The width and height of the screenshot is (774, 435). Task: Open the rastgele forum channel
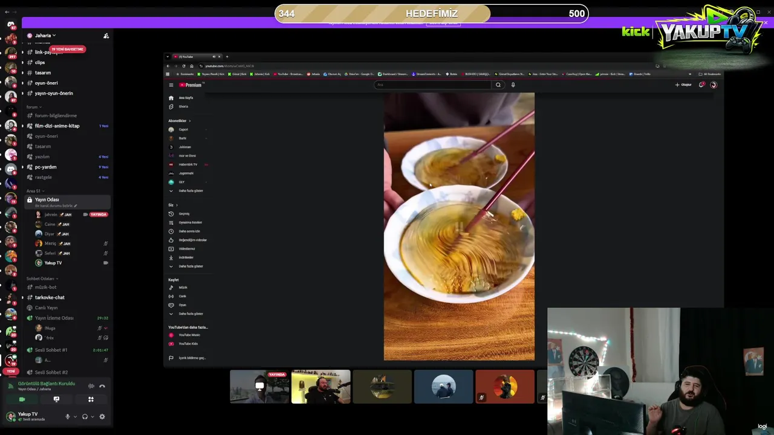43,177
